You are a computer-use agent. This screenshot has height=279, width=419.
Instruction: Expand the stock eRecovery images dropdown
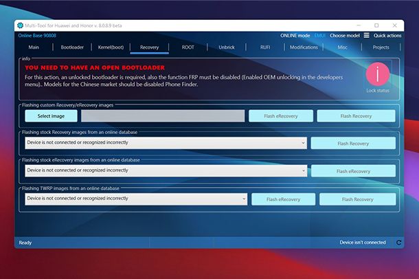pyautogui.click(x=166, y=170)
